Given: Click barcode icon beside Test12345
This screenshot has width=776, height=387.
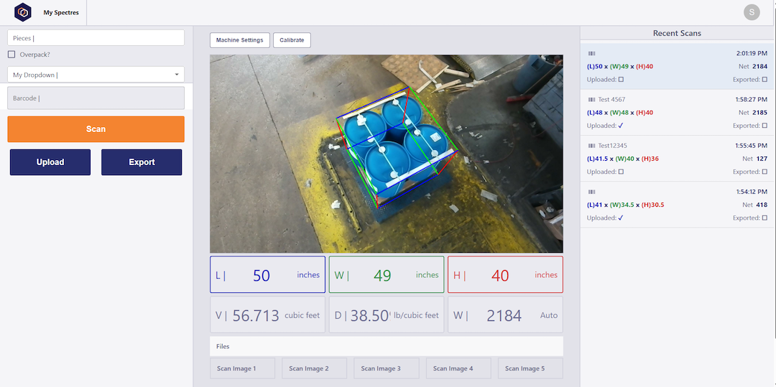Looking at the screenshot, I should pos(591,146).
